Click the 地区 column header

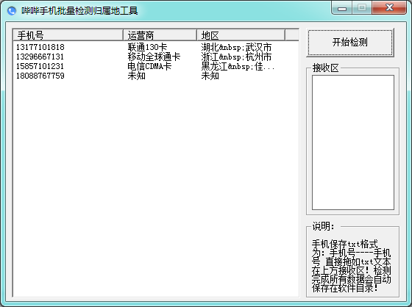241,35
